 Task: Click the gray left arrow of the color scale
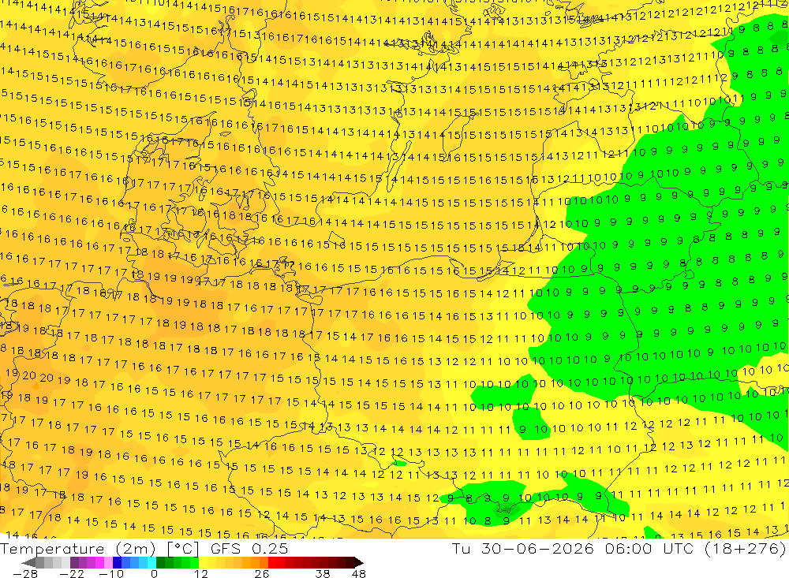(28, 562)
